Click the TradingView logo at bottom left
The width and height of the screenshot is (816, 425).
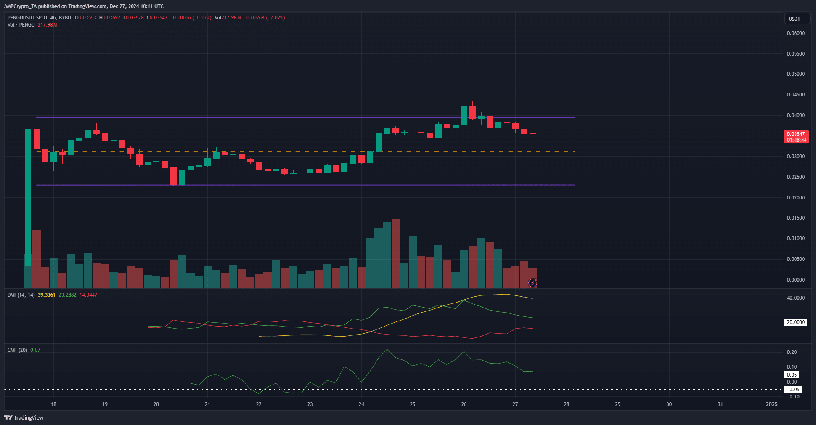pyautogui.click(x=24, y=417)
